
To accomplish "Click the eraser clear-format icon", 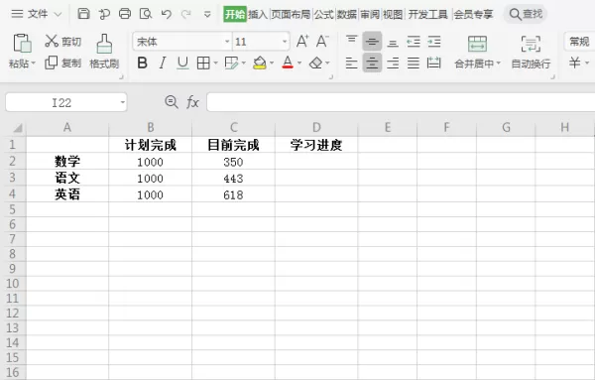I will pos(315,63).
